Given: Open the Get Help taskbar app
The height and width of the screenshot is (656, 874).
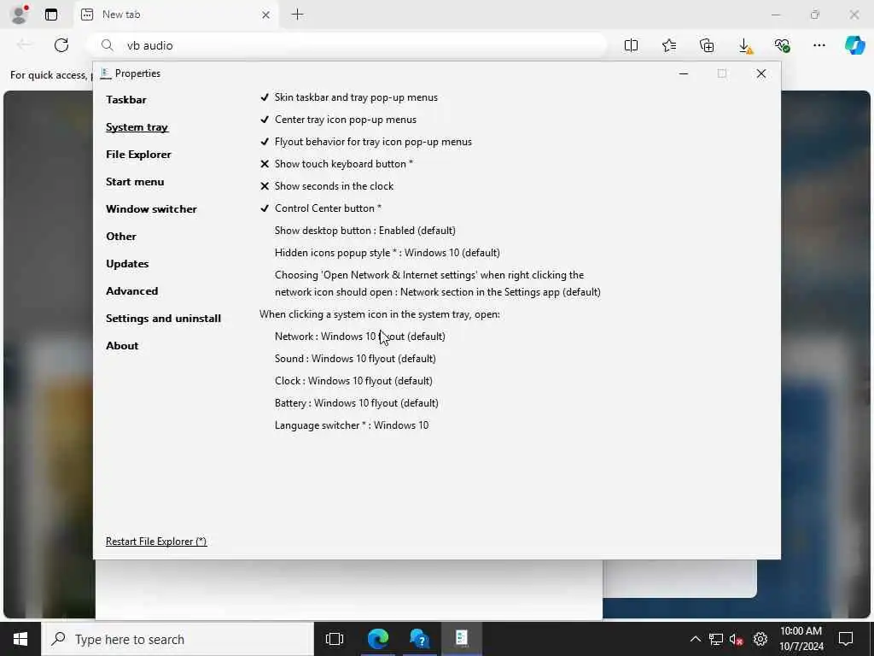Looking at the screenshot, I should (x=419, y=639).
